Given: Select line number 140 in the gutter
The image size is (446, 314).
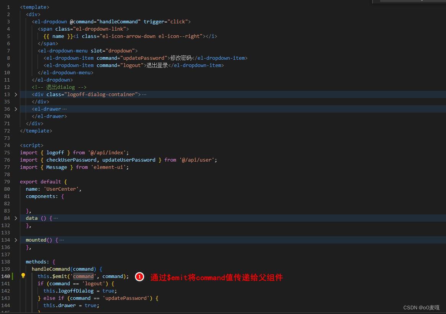Looking at the screenshot, I should [6, 276].
